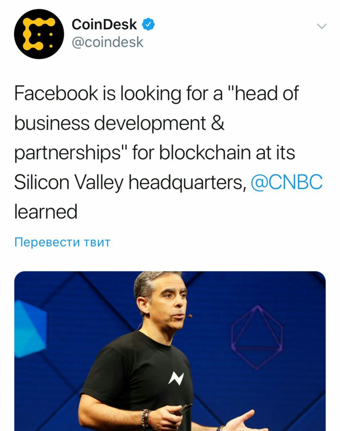Click the white Messenger logo on the shirt
340x431 pixels.
point(176,378)
